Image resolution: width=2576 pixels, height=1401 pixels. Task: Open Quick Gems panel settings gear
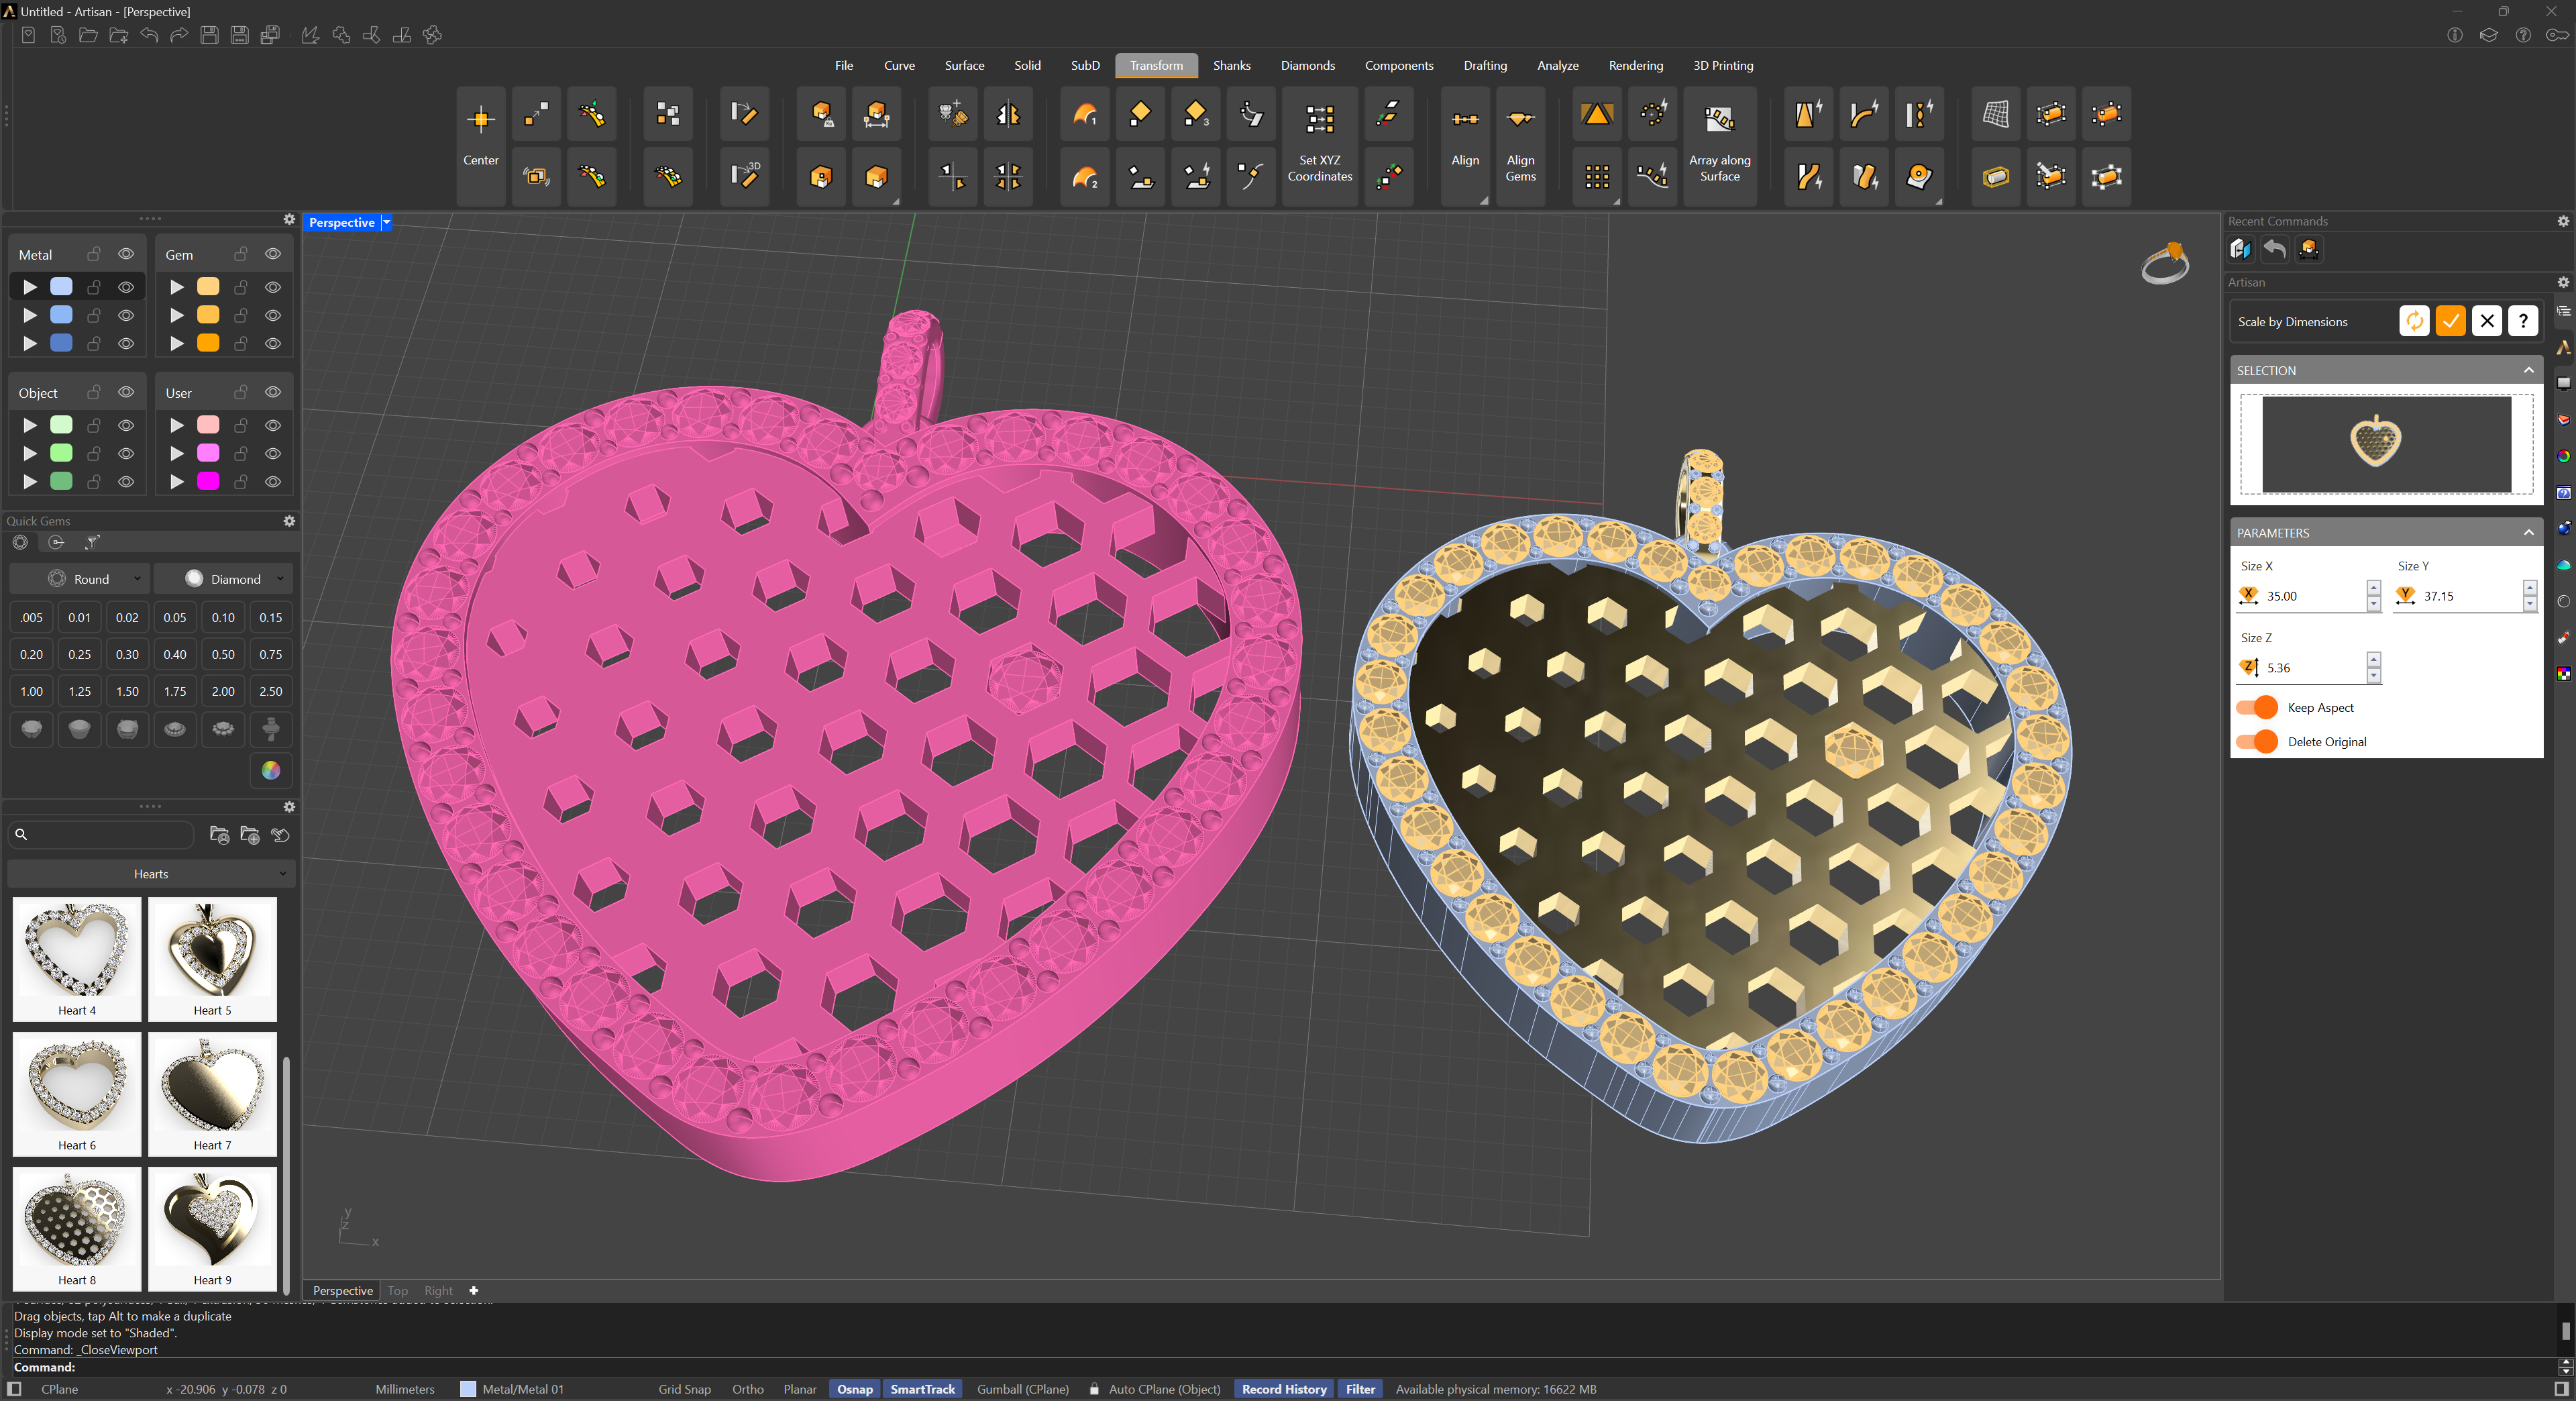pos(289,521)
